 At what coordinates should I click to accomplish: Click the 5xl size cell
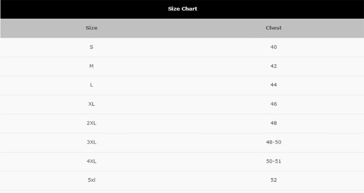(91, 180)
